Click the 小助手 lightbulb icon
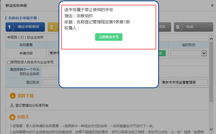The image size is (216, 134). pyautogui.click(x=12, y=117)
